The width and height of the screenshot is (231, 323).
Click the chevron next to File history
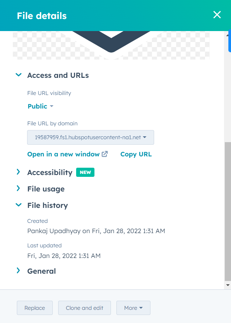point(19,205)
